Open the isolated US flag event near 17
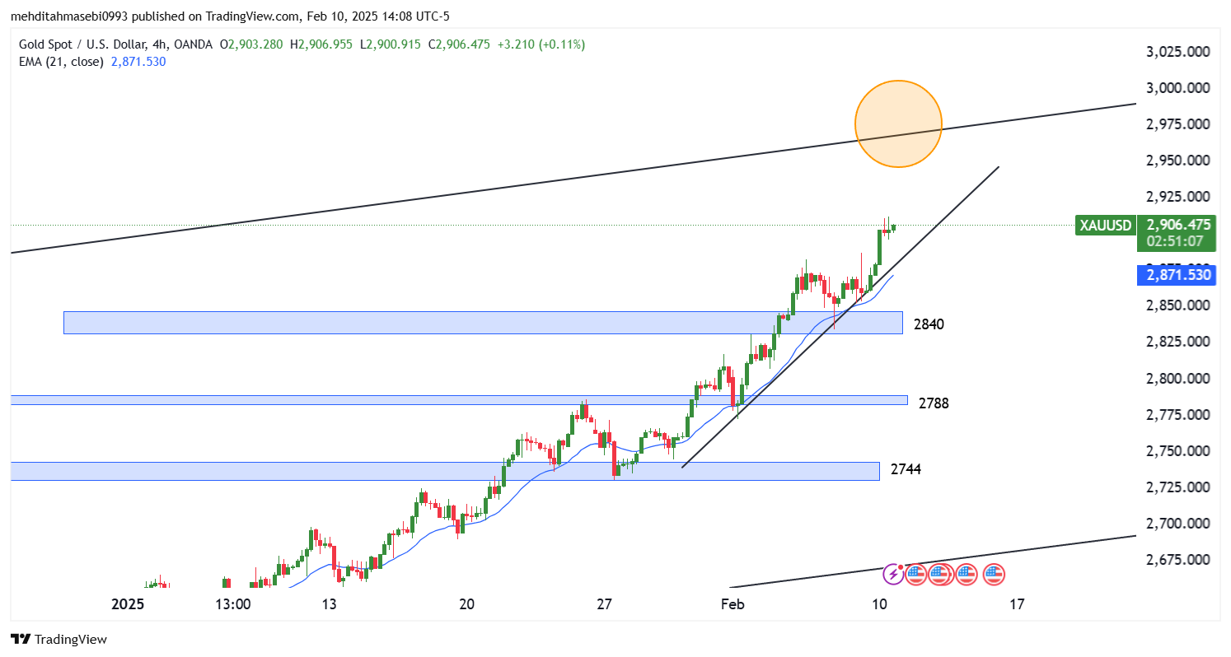The width and height of the screenshot is (1231, 657). click(994, 574)
